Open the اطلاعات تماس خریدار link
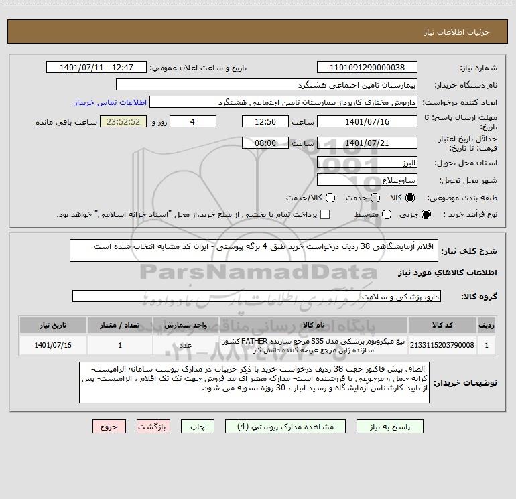This screenshot has width=516, height=499. (x=111, y=102)
